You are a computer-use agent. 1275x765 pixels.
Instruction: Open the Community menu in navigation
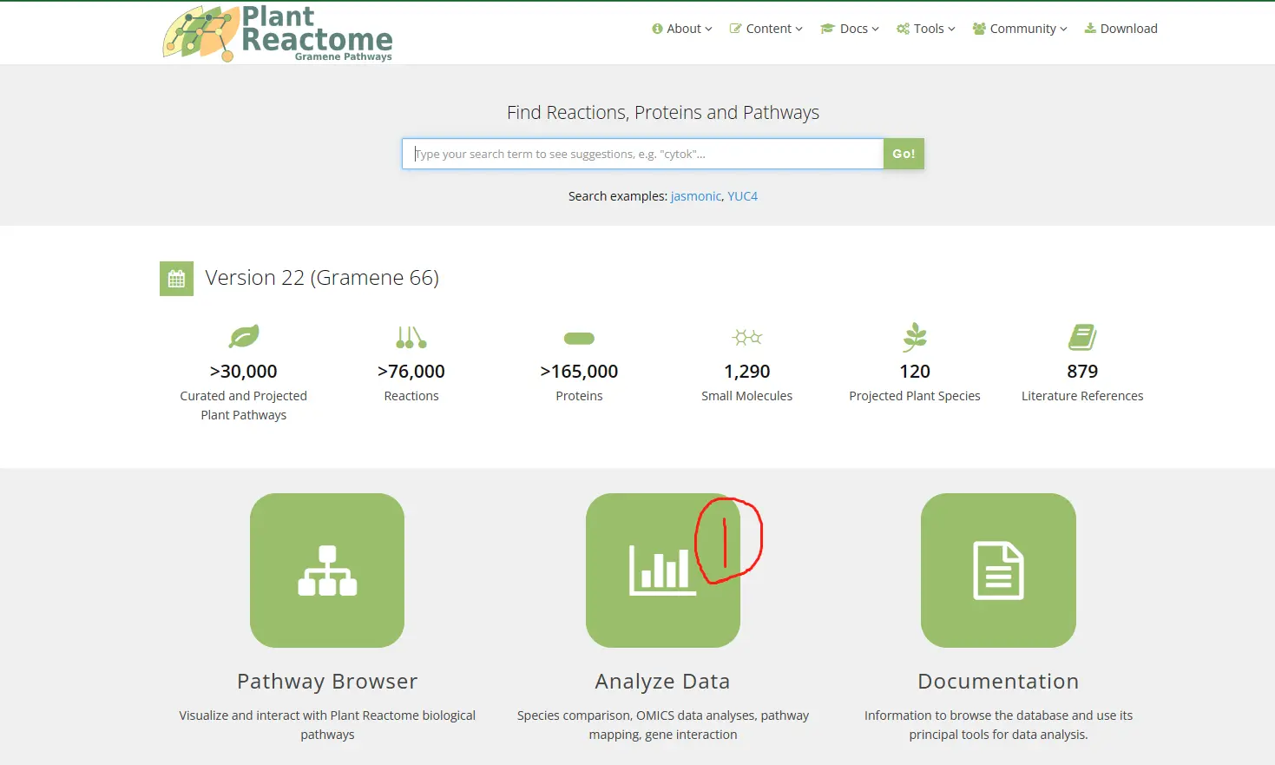point(1021,29)
